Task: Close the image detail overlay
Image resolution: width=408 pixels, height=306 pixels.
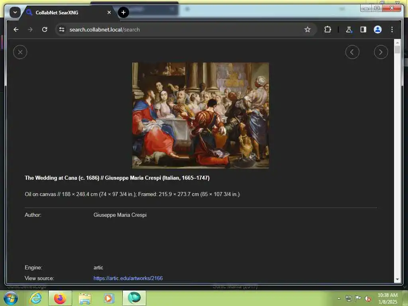Action: pos(20,52)
